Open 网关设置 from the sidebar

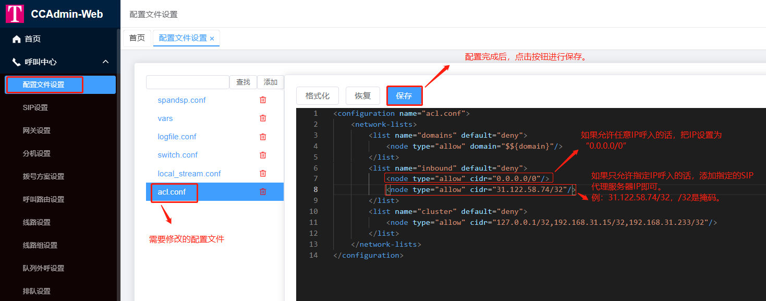pos(37,130)
